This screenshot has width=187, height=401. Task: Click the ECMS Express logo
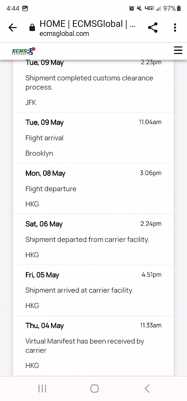click(x=24, y=51)
